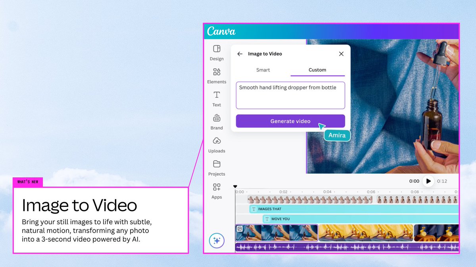Screen dimensions: 476x267
Task: Open the Apps grid icon
Action: point(217,191)
